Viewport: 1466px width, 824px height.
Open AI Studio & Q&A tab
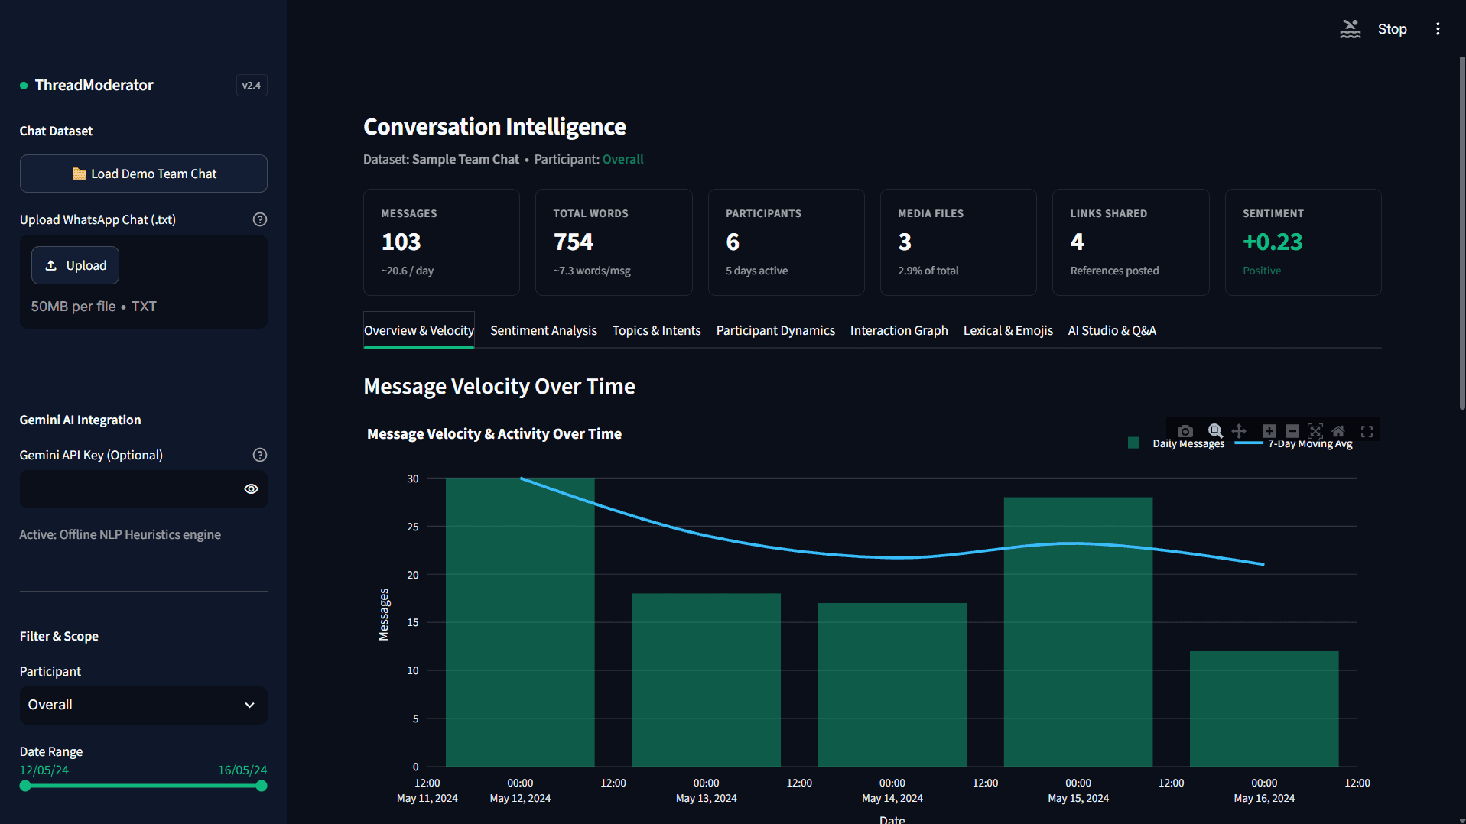[x=1111, y=330]
